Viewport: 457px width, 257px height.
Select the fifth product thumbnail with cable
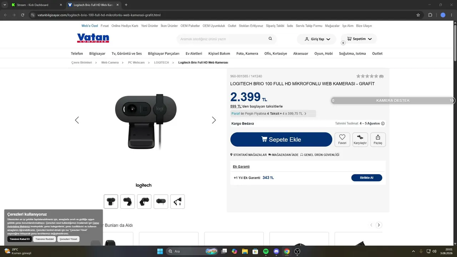[177, 202]
